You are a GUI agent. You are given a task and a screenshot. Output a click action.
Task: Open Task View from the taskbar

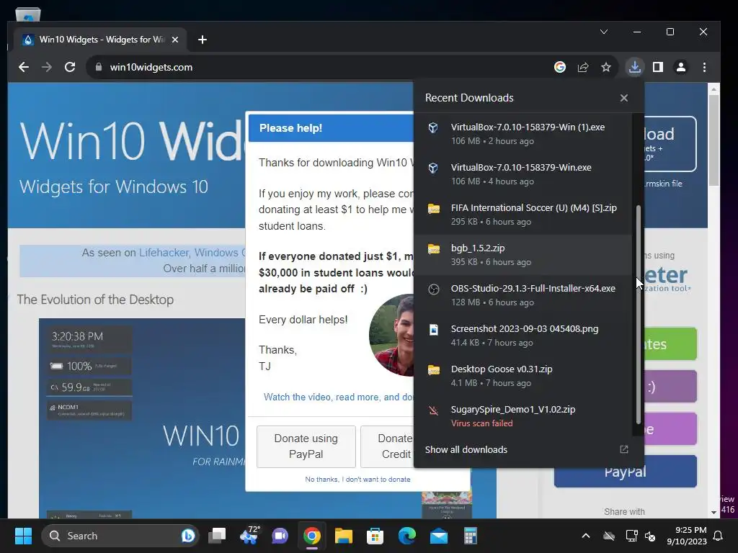click(217, 536)
